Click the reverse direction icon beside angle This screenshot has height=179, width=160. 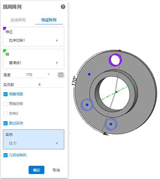pyautogui.click(x=61, y=75)
